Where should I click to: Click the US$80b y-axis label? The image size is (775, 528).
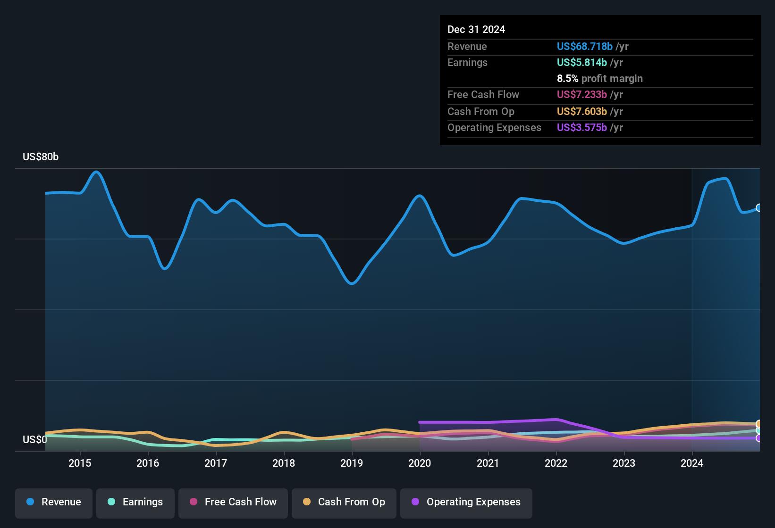coord(41,157)
